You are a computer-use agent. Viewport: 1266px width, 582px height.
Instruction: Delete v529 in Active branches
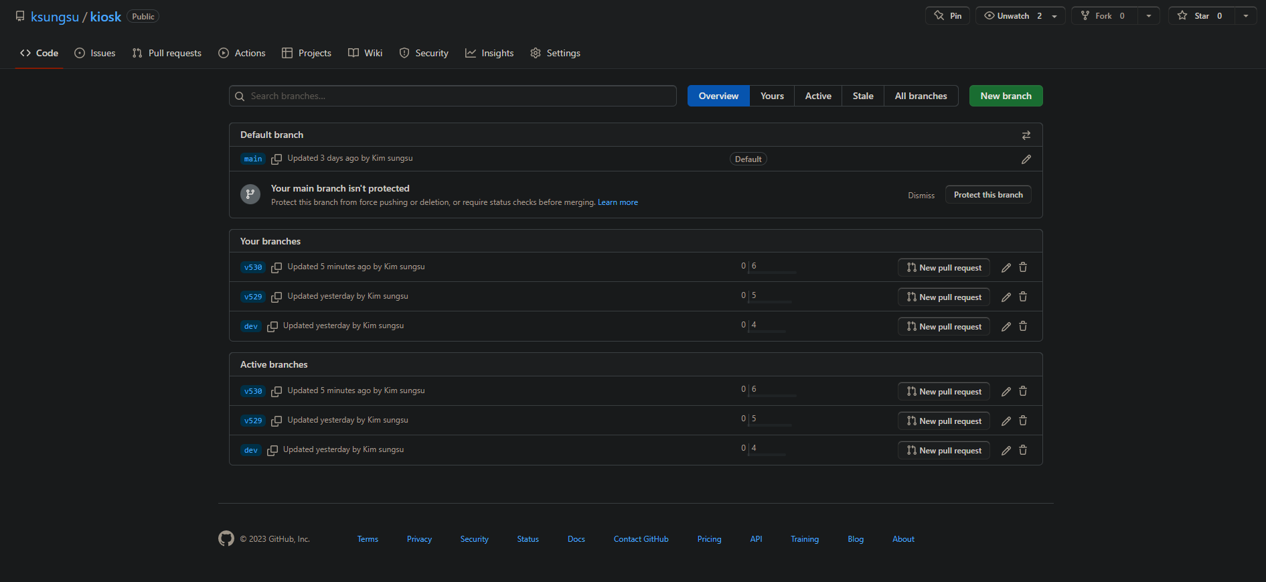(x=1023, y=421)
